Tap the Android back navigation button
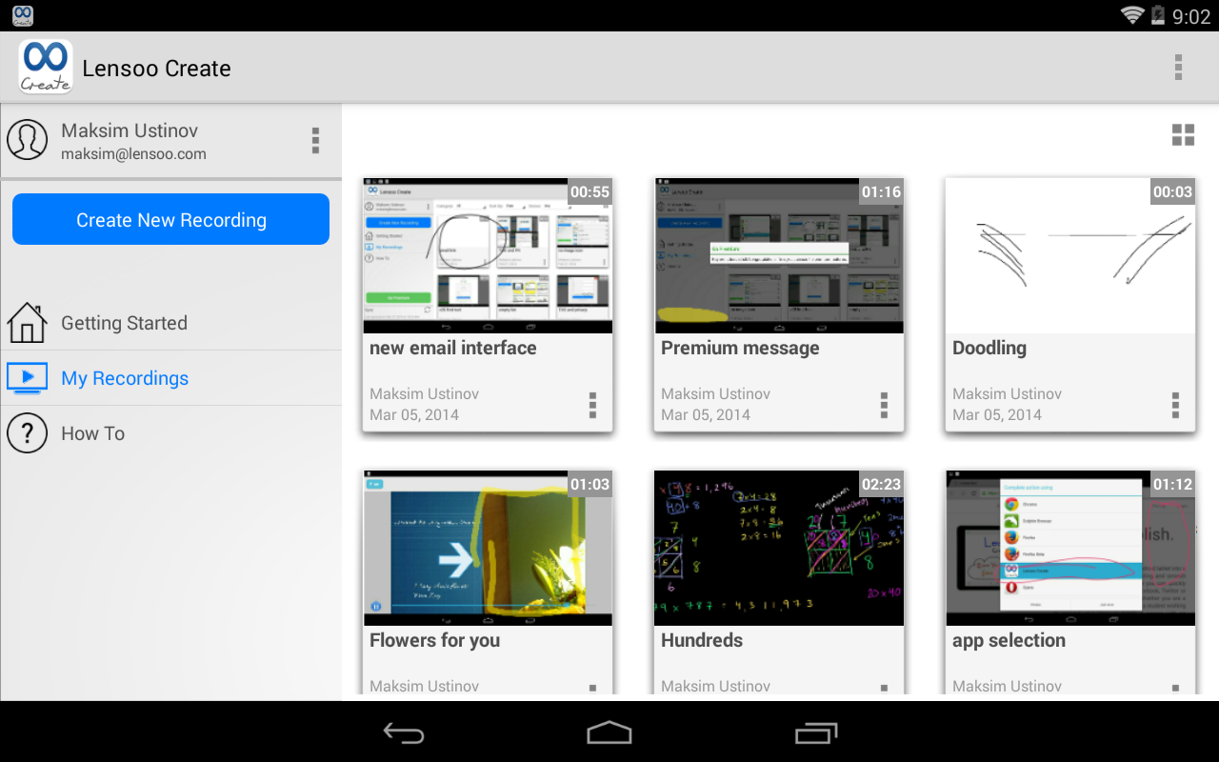1219x762 pixels. pos(404,732)
